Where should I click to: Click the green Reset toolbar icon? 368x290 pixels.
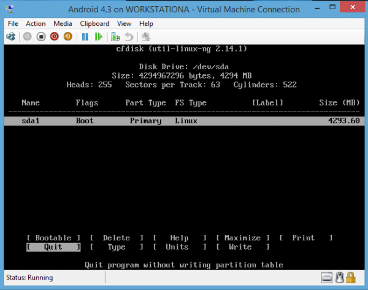click(99, 37)
